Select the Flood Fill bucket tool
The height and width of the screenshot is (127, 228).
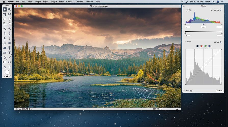[5, 38]
